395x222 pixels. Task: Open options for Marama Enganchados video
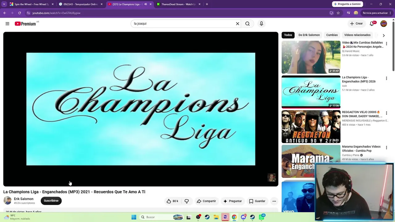pyautogui.click(x=386, y=148)
